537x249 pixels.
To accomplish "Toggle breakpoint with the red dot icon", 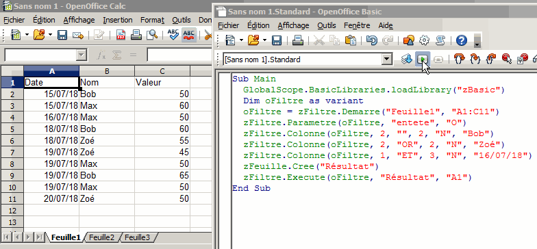I will (507, 59).
